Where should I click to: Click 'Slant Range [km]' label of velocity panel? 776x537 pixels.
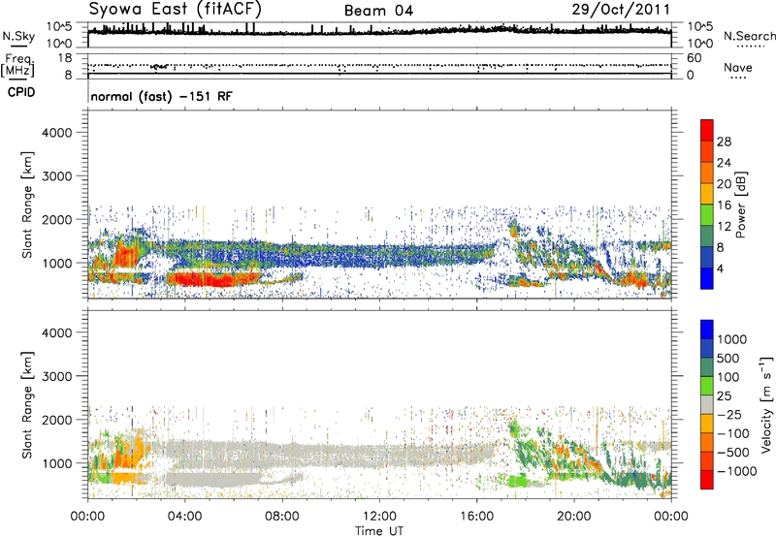pyautogui.click(x=27, y=404)
